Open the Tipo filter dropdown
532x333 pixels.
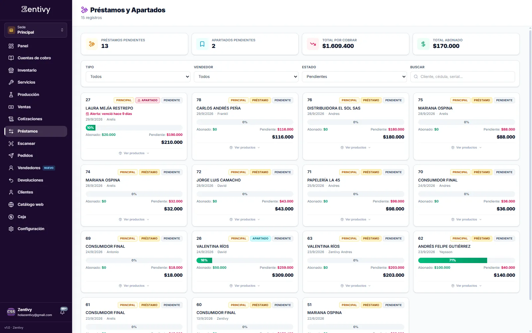(138, 77)
